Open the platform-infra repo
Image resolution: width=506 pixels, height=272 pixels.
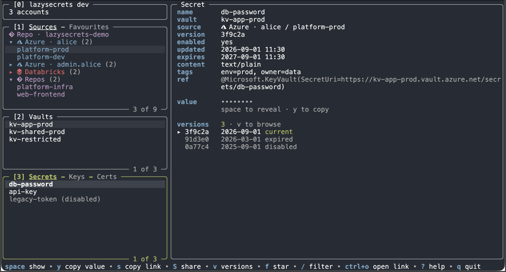[85, 87]
